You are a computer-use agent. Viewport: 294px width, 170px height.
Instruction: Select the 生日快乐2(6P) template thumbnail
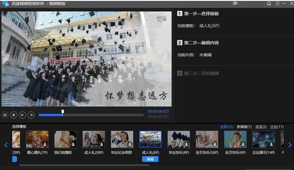point(207,139)
